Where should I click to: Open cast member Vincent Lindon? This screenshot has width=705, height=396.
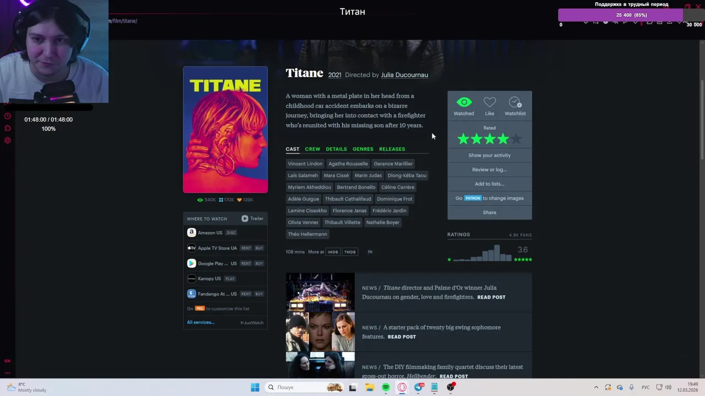tap(305, 163)
